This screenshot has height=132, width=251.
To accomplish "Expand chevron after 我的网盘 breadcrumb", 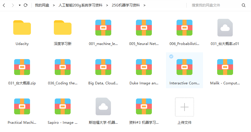I will click(54, 5).
